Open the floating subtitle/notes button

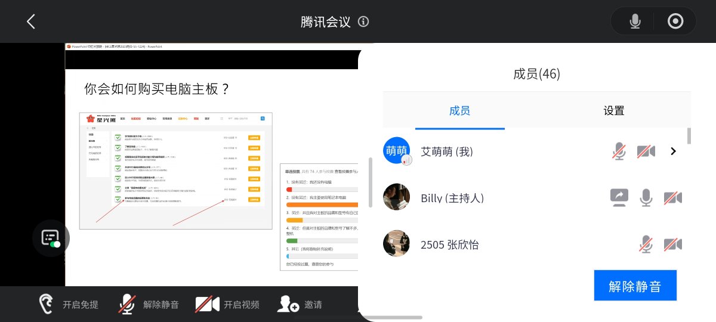click(51, 239)
